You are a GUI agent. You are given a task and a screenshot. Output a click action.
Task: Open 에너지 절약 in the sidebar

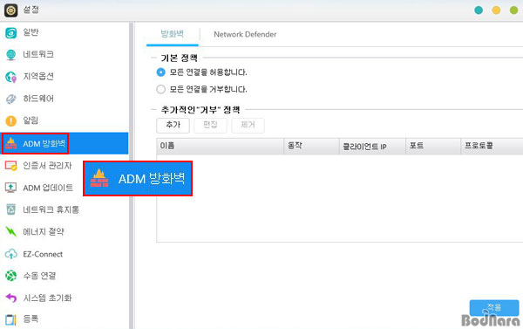tap(64, 231)
